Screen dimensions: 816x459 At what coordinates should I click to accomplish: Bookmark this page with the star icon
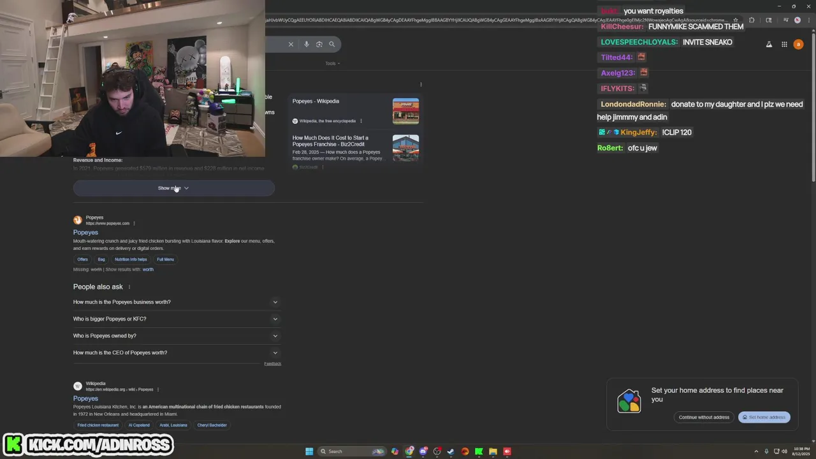(735, 20)
